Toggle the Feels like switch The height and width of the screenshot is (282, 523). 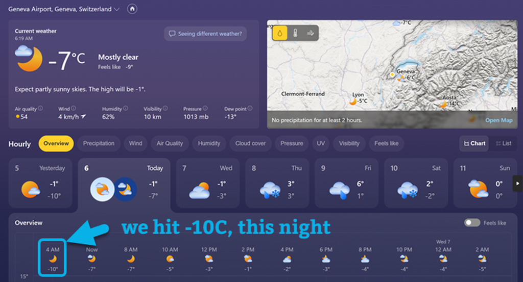472,223
